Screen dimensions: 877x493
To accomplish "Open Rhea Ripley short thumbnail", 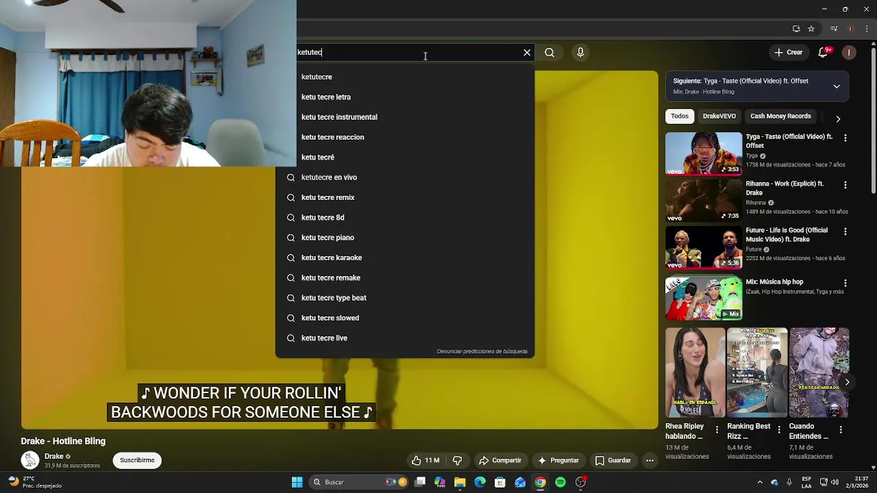I will click(695, 373).
